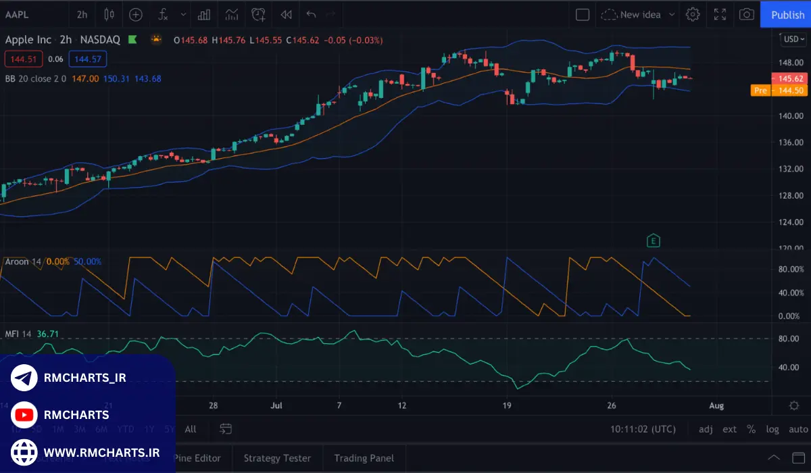Click the Compare or add symbol plus icon
Screen dimensions: 811x473
pyautogui.click(x=136, y=14)
